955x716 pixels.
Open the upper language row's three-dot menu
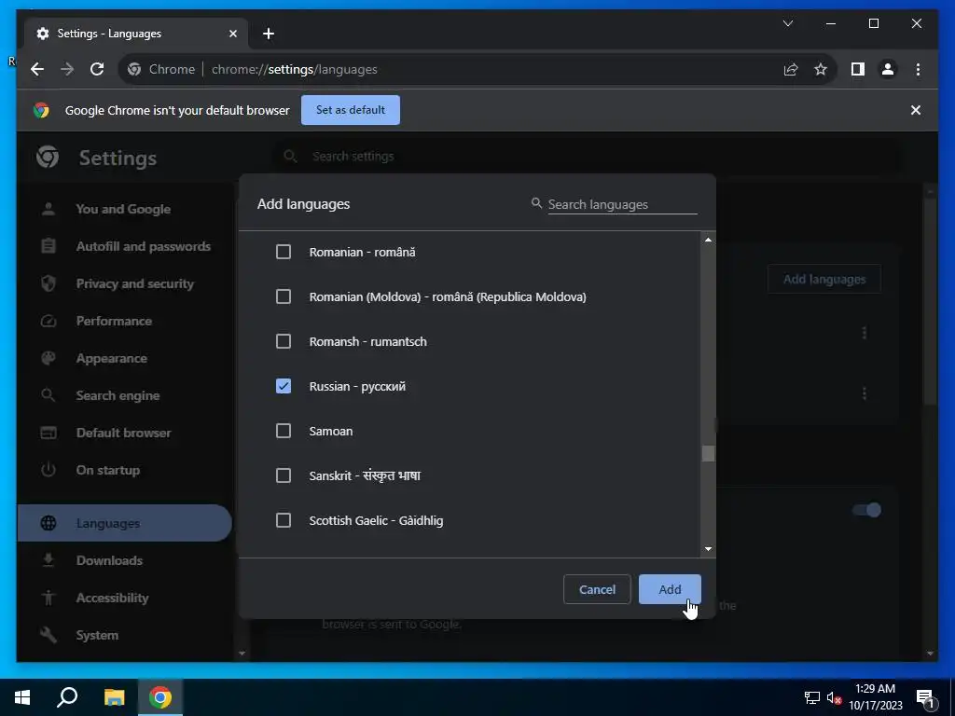click(x=864, y=333)
